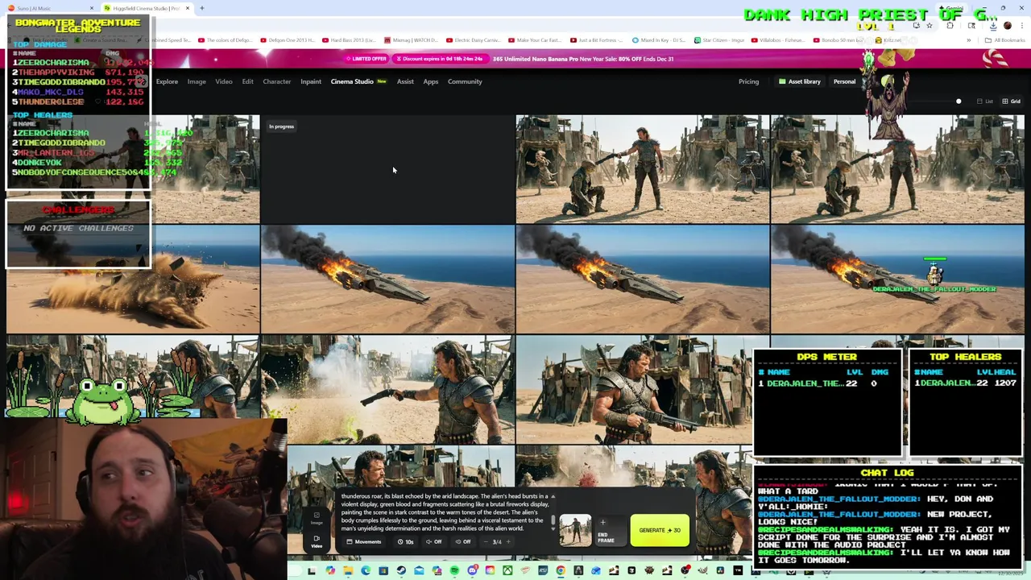Open the Mail app taskbar icon

pos(419,570)
